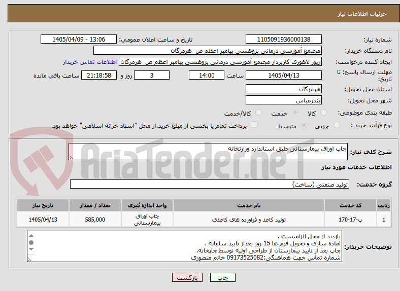Image resolution: width=400 pixels, height=291 pixels.
Task: Click row number 1 cell
Action: 384,220
